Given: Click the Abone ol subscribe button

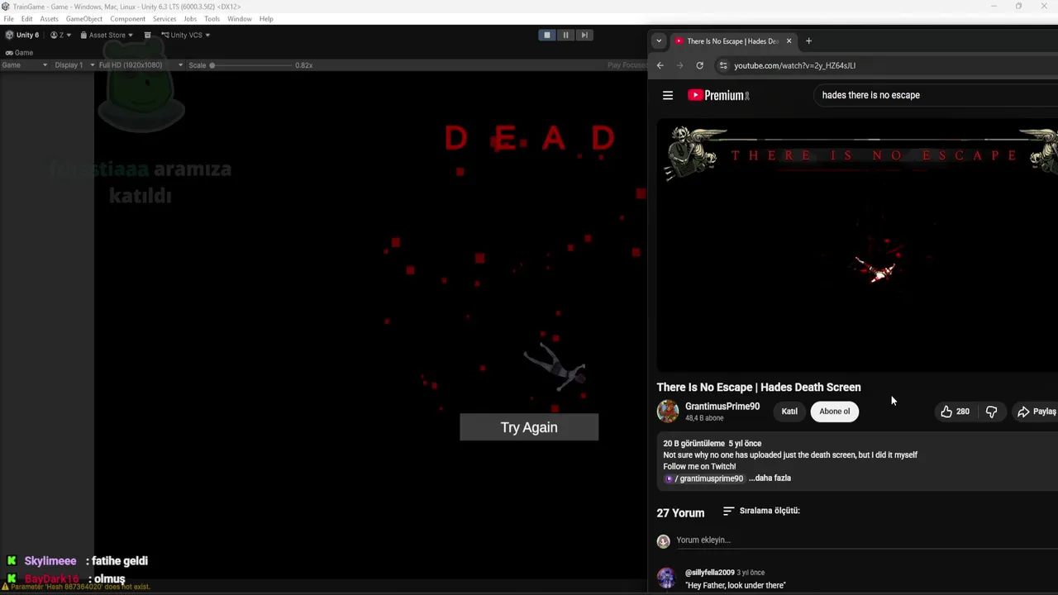Looking at the screenshot, I should pos(835,412).
